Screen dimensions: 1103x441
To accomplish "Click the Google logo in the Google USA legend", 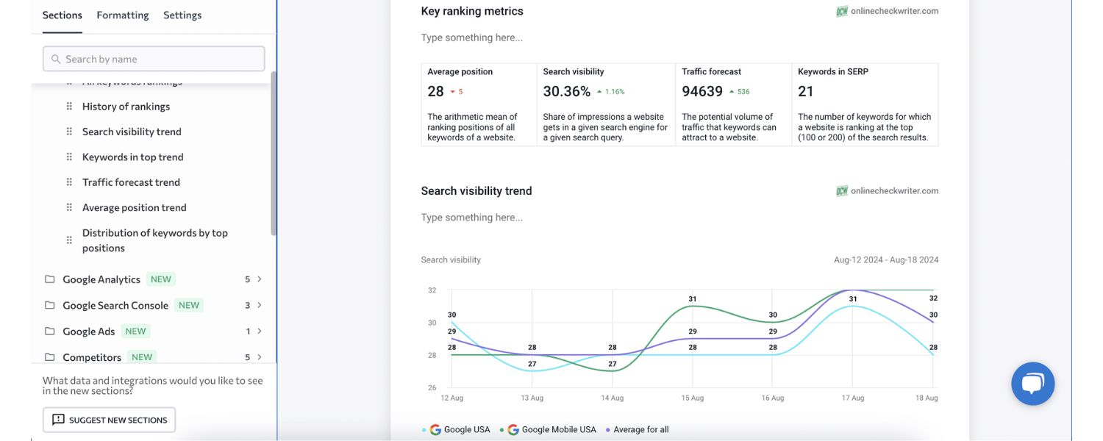I will (x=435, y=429).
